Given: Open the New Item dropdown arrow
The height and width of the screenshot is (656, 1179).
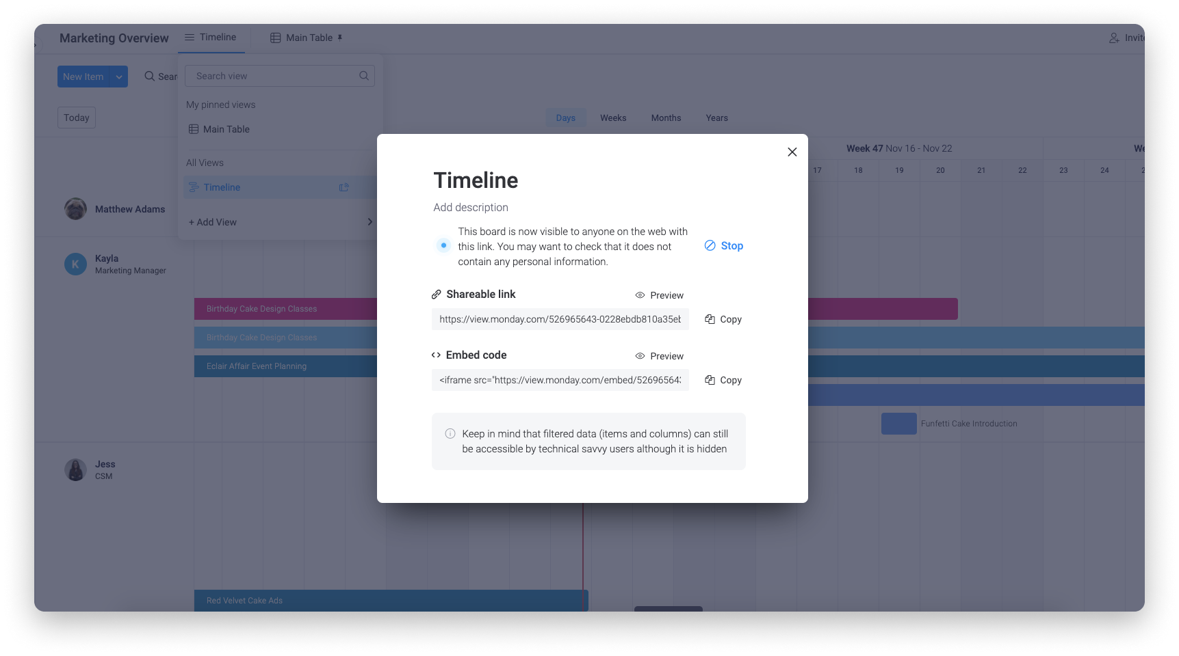Looking at the screenshot, I should point(119,77).
